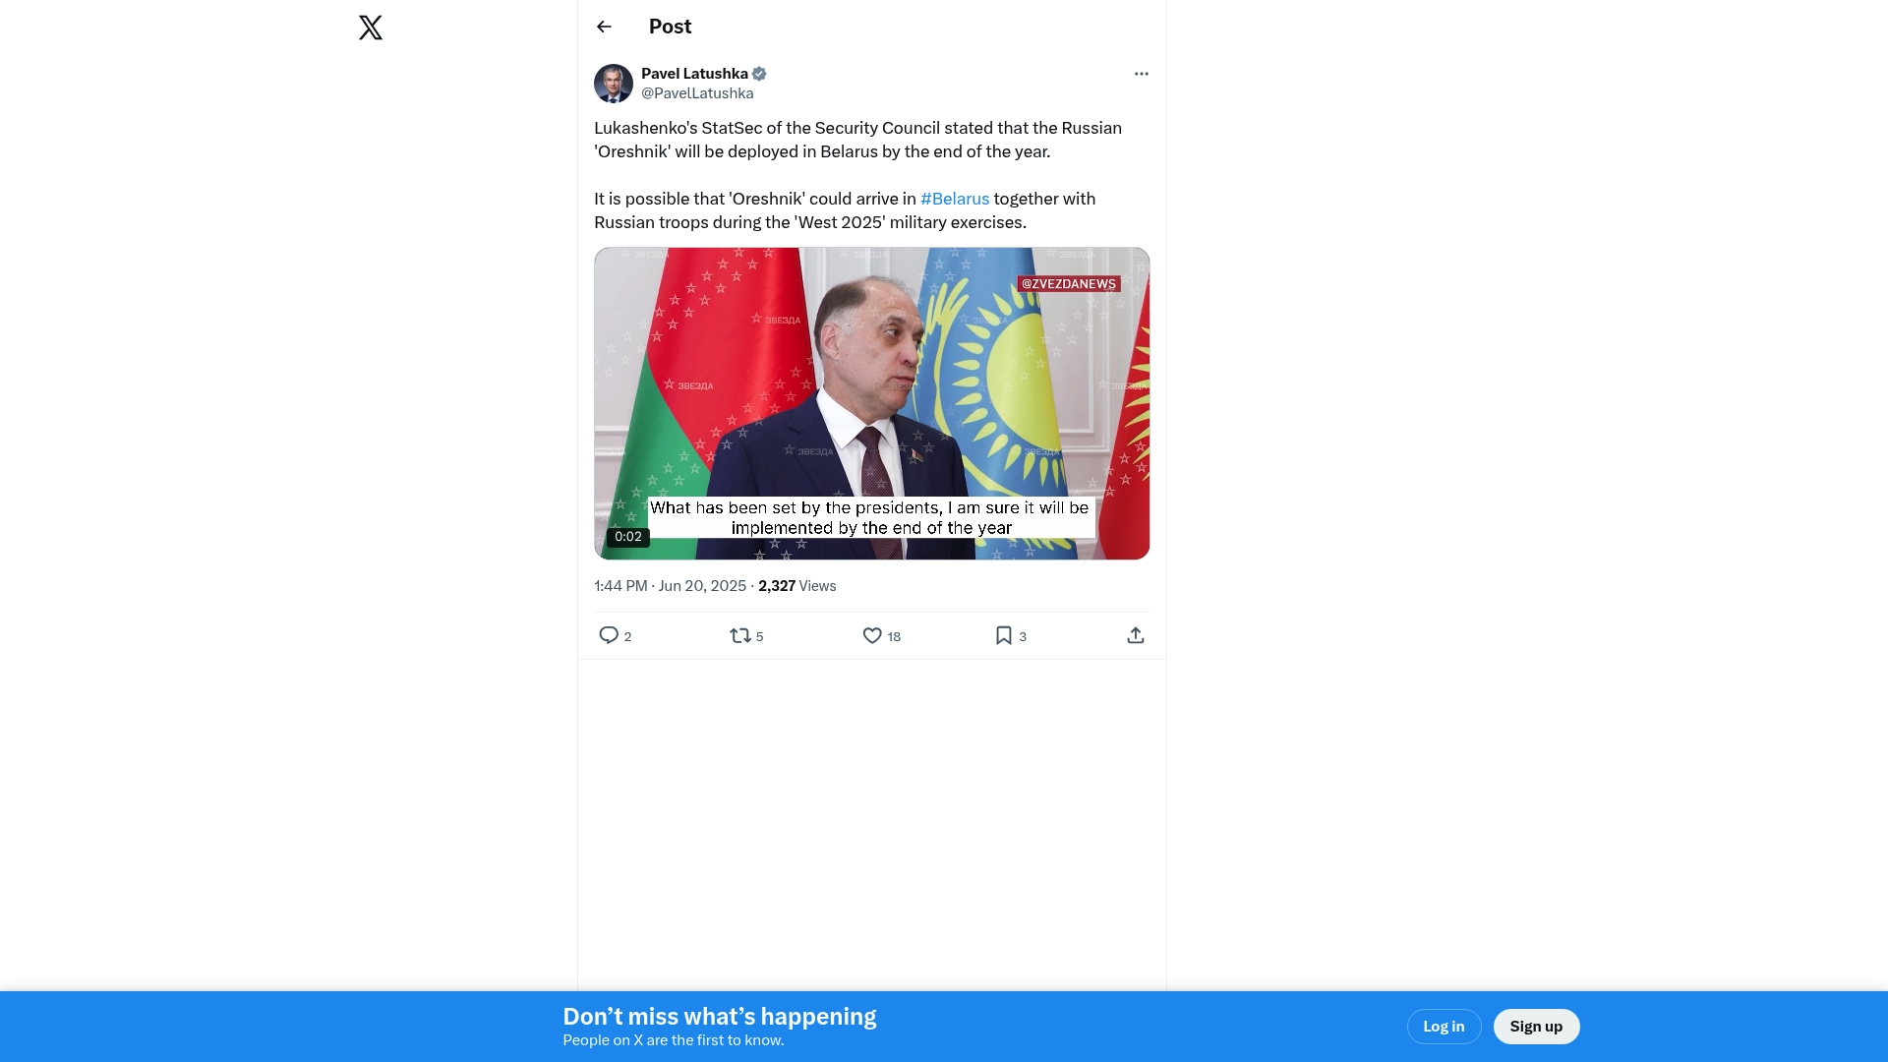Share the post via upload icon
1888x1062 pixels.
coord(1136,635)
